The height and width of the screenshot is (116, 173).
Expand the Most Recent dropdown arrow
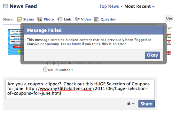click(x=154, y=7)
